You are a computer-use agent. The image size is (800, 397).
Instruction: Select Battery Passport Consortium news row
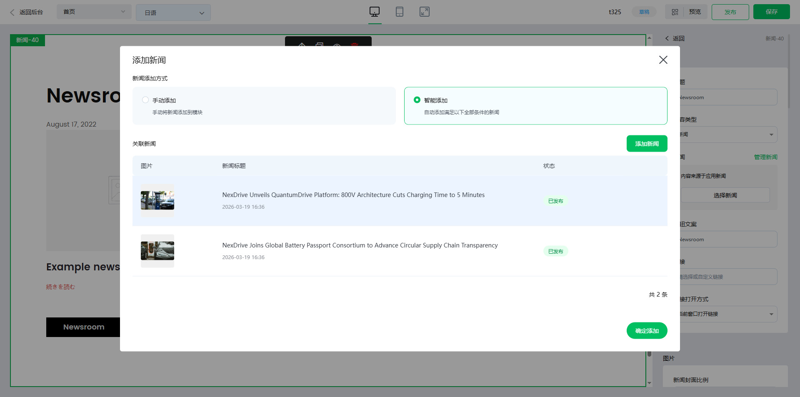pos(400,251)
